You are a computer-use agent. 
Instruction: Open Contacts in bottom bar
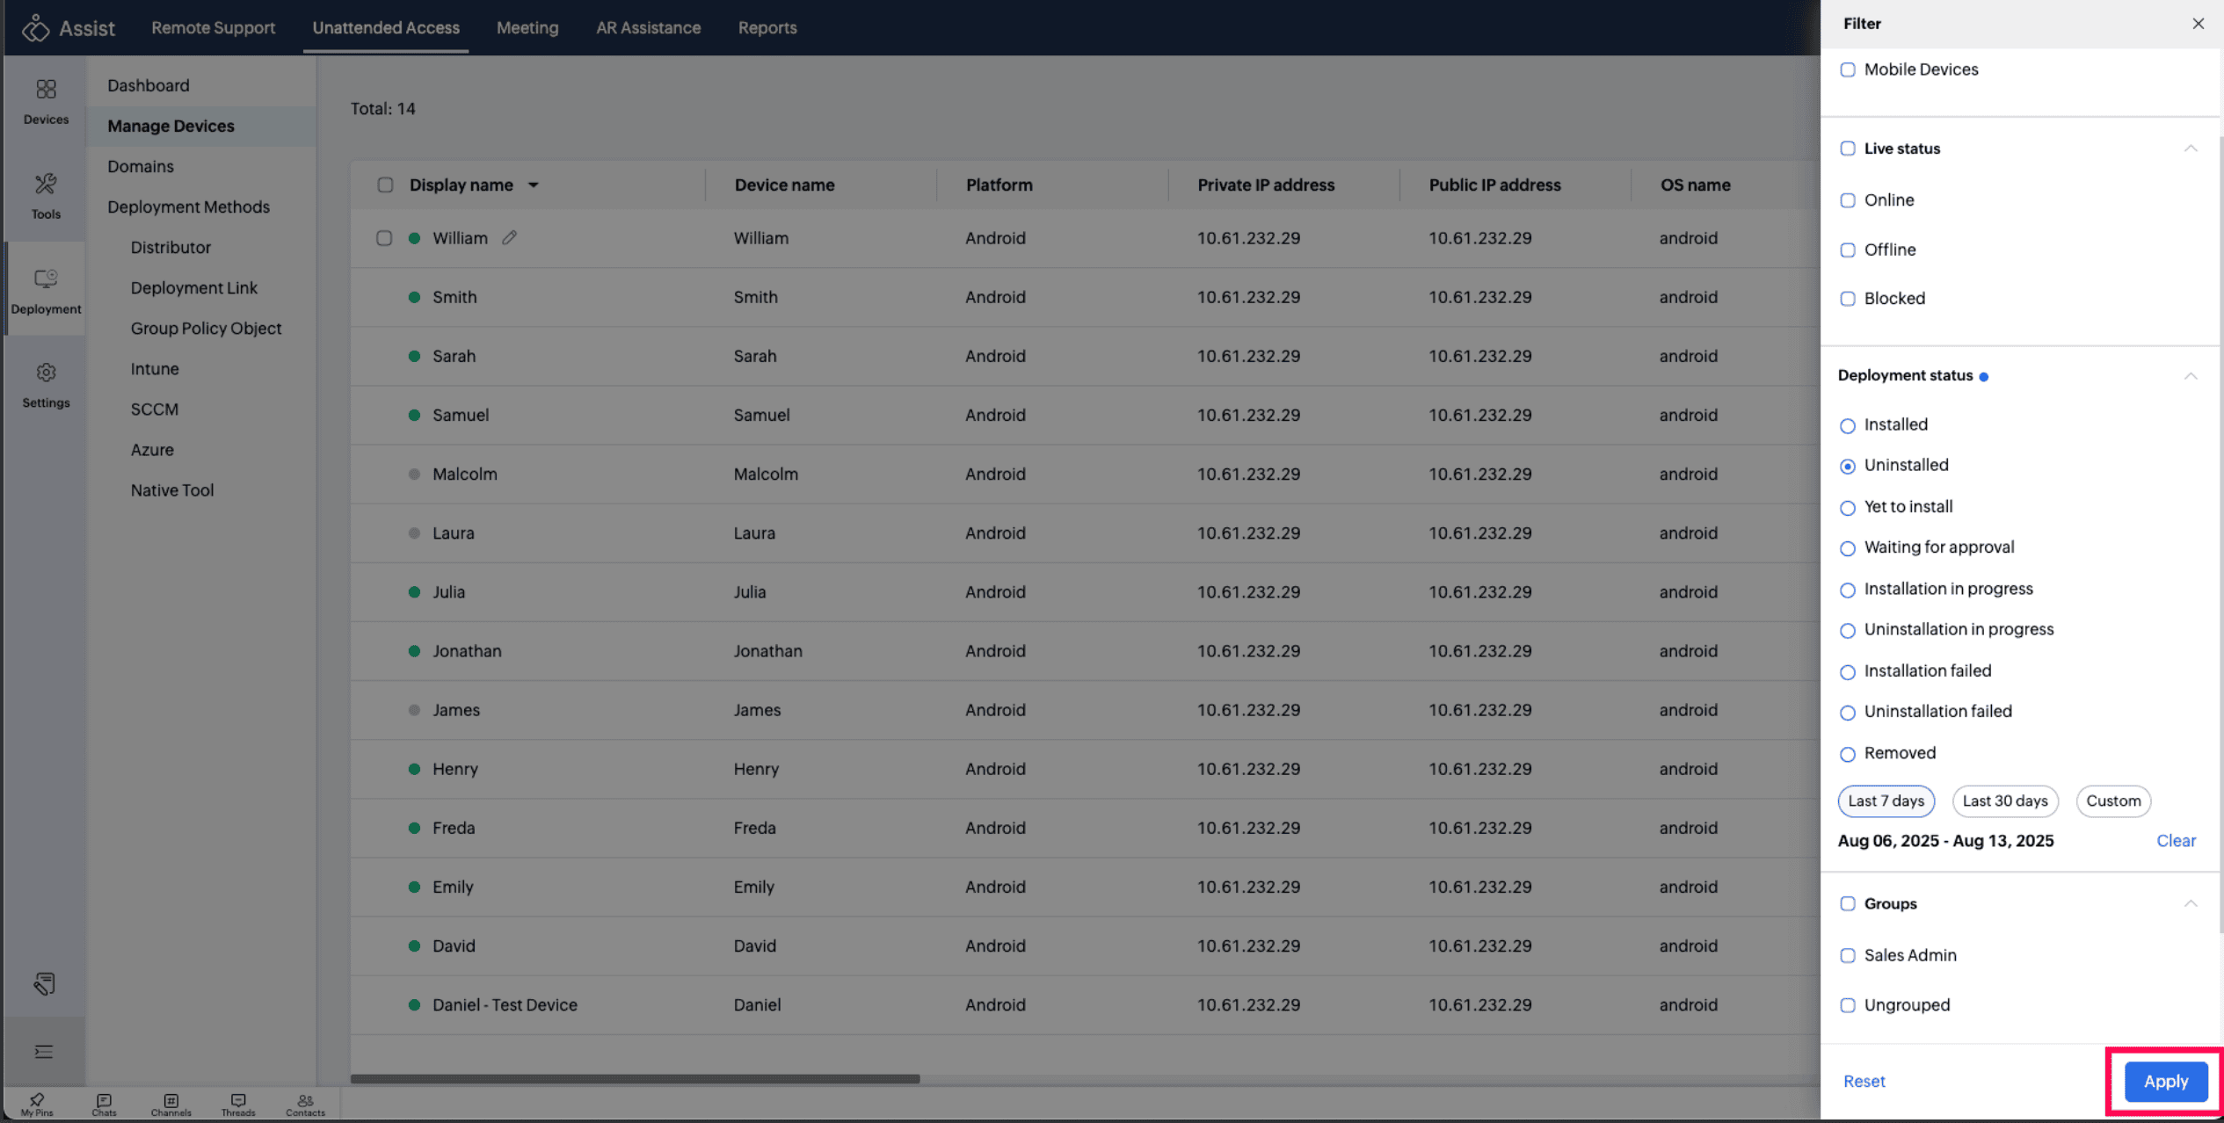coord(305,1104)
